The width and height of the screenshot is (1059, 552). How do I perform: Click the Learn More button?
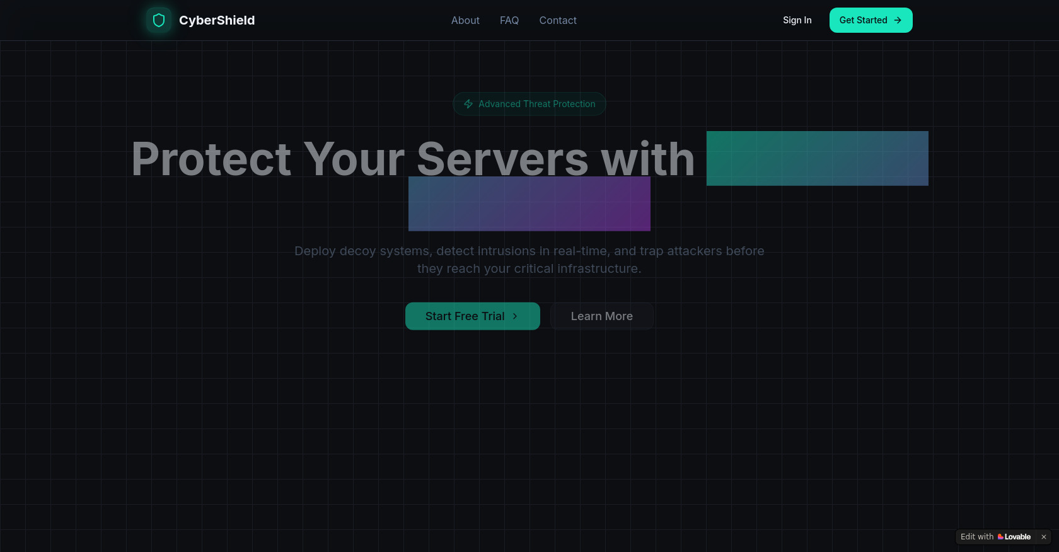point(602,316)
